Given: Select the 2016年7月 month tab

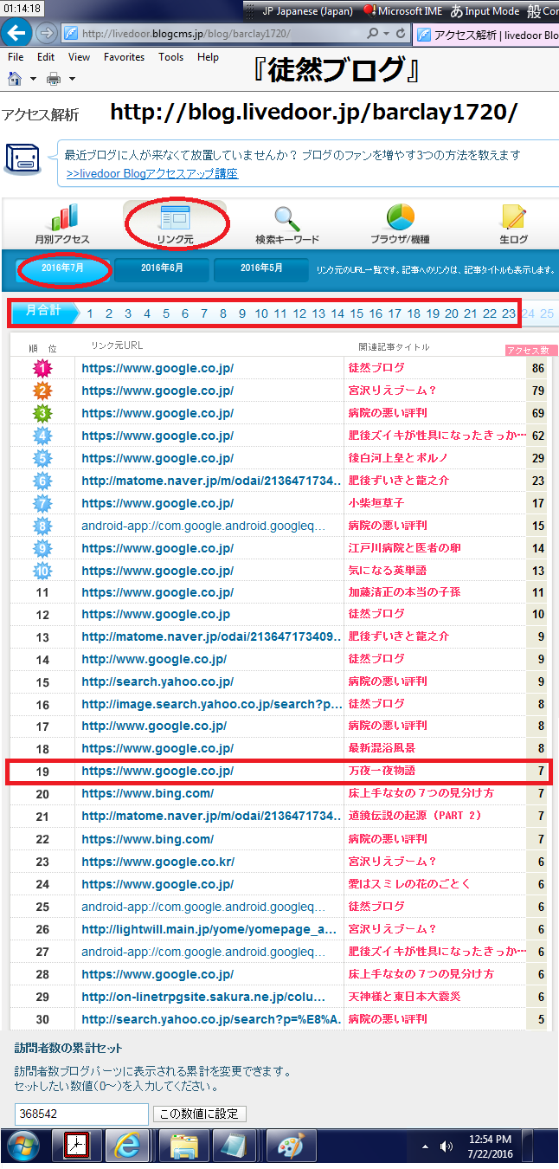Looking at the screenshot, I should 63,268.
